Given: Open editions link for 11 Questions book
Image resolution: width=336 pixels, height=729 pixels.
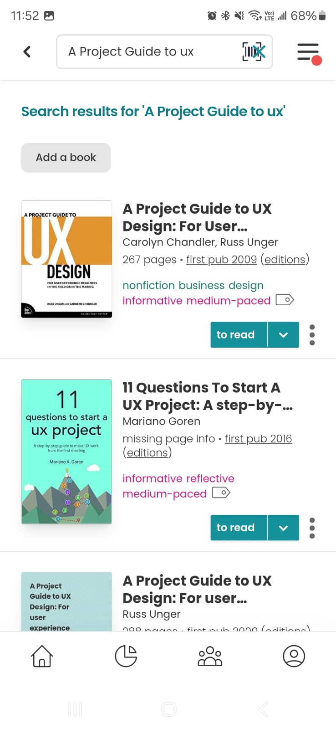Looking at the screenshot, I should tap(147, 452).
